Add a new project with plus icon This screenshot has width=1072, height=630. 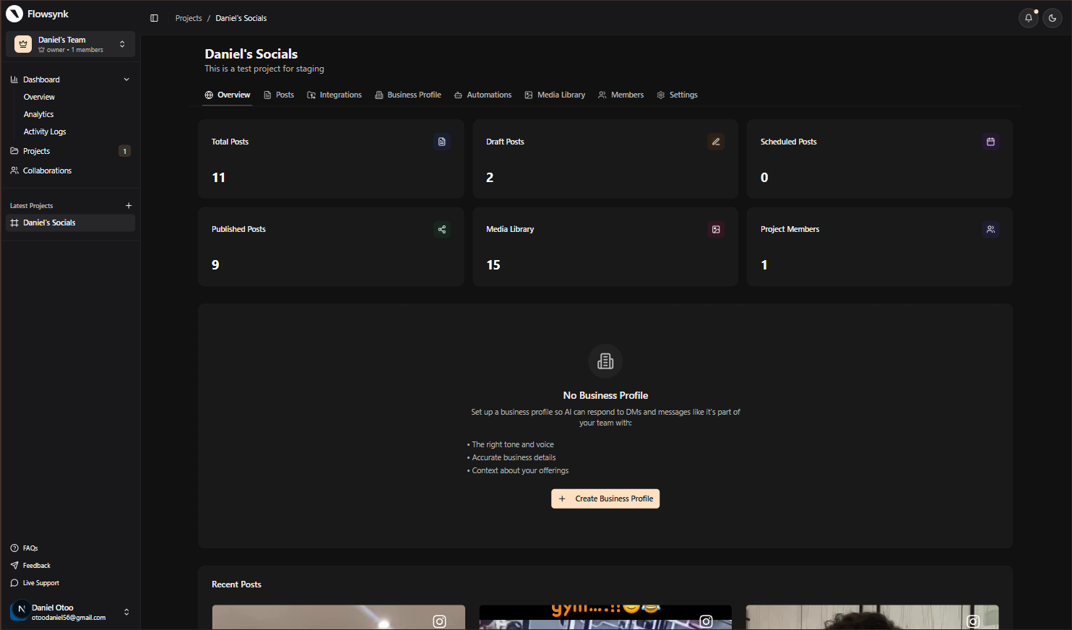[x=129, y=206]
